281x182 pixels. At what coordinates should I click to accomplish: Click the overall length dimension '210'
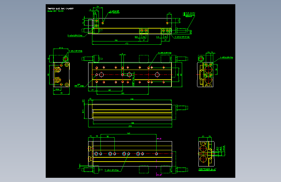click(x=130, y=126)
